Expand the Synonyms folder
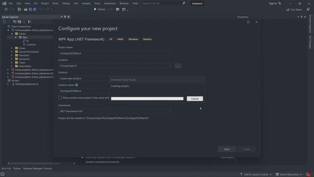Screen dimensions: 314x177 pos(12,59)
